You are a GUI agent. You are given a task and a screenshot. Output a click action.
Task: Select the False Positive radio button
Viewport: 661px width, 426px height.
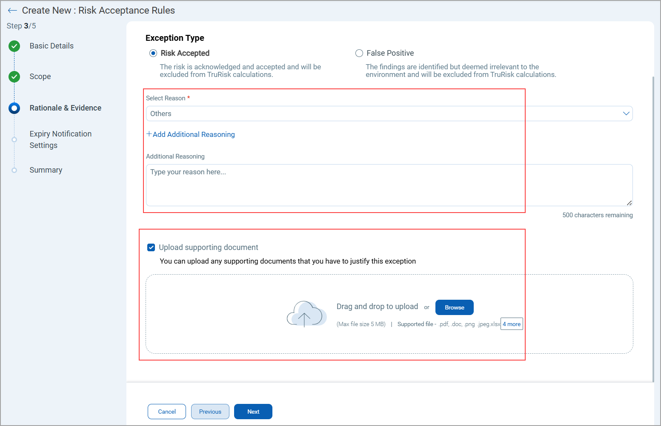click(359, 53)
